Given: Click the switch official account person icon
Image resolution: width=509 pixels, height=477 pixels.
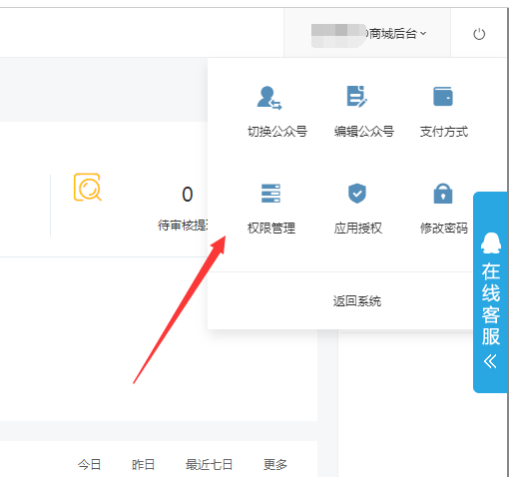Looking at the screenshot, I should tap(269, 98).
